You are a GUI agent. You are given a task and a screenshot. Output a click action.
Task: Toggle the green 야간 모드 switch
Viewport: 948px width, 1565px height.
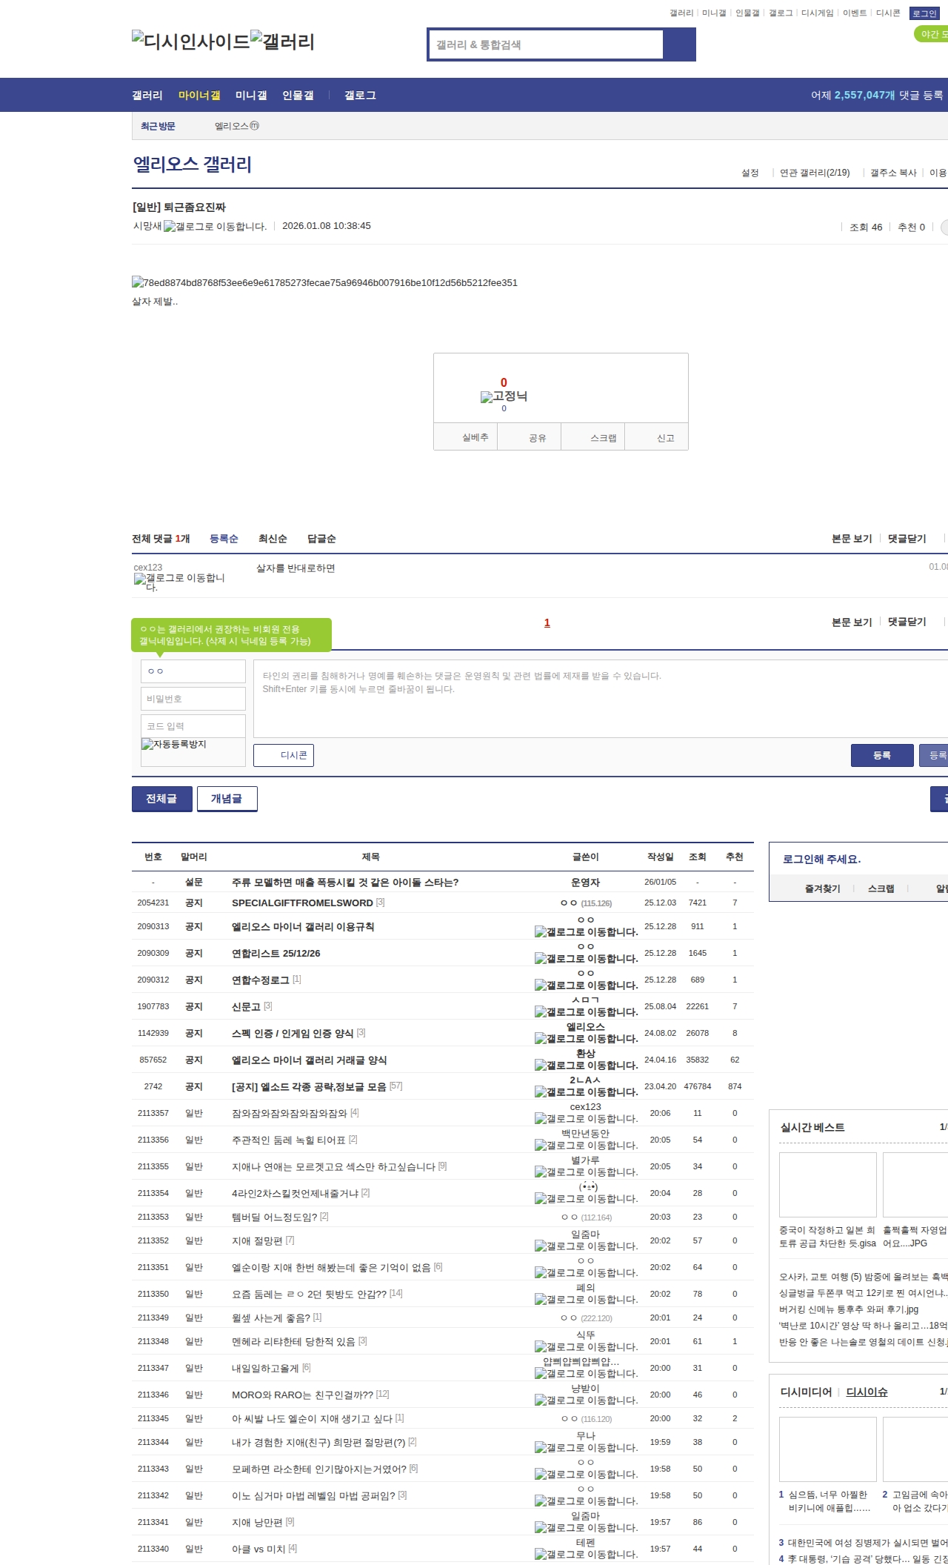(x=932, y=34)
